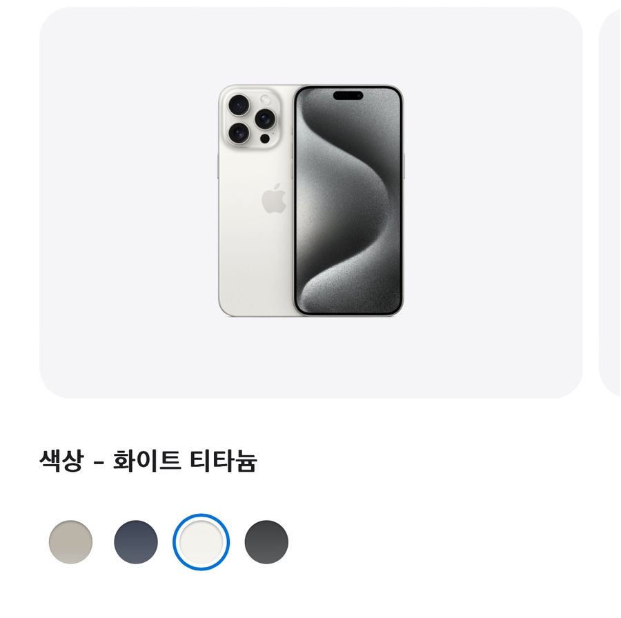Click the volume buttons on iPhone back edge
Screen dimensions: 621x618
click(218, 166)
